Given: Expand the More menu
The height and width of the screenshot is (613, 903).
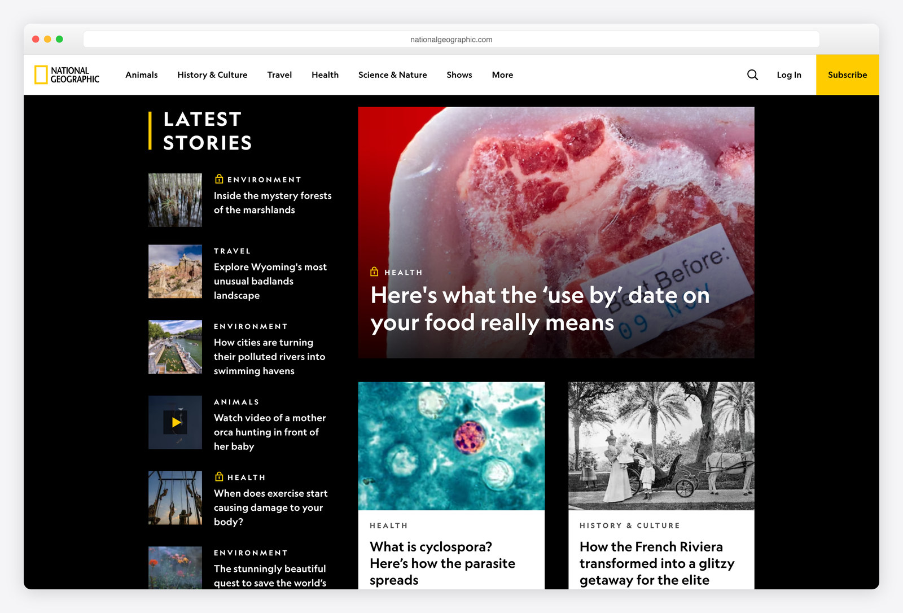Looking at the screenshot, I should coord(502,75).
